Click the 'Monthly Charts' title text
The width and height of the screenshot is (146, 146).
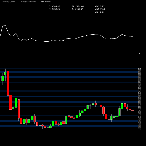8,2
